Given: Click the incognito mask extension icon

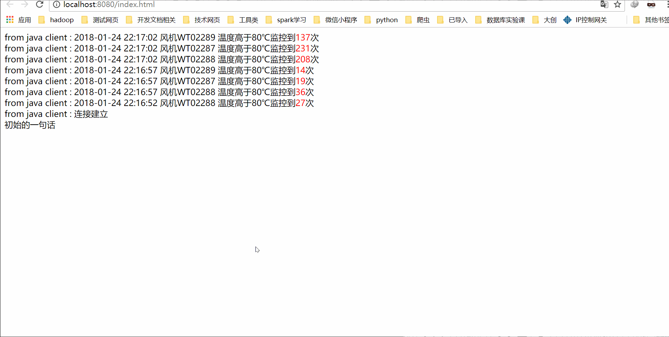Looking at the screenshot, I should 651,5.
